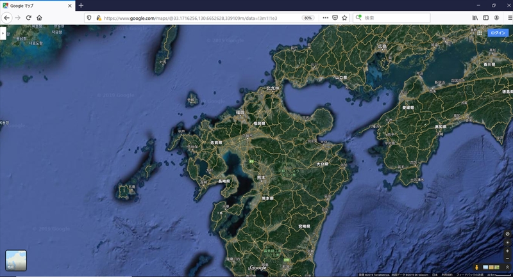Open the Firefox hamburger menu
This screenshot has height=277, width=513.
point(509,18)
